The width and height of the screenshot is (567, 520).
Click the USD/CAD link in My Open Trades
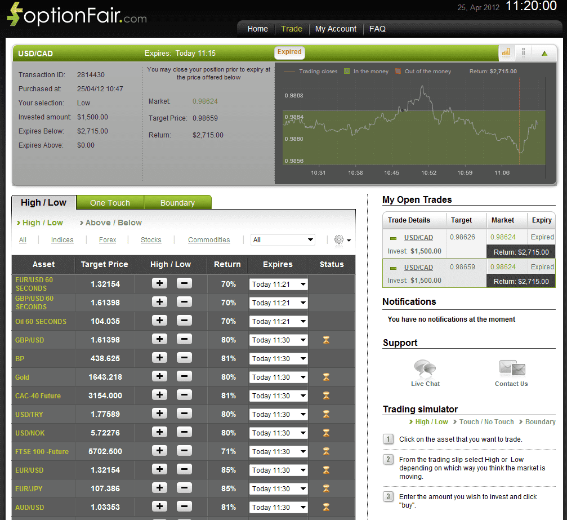point(418,237)
